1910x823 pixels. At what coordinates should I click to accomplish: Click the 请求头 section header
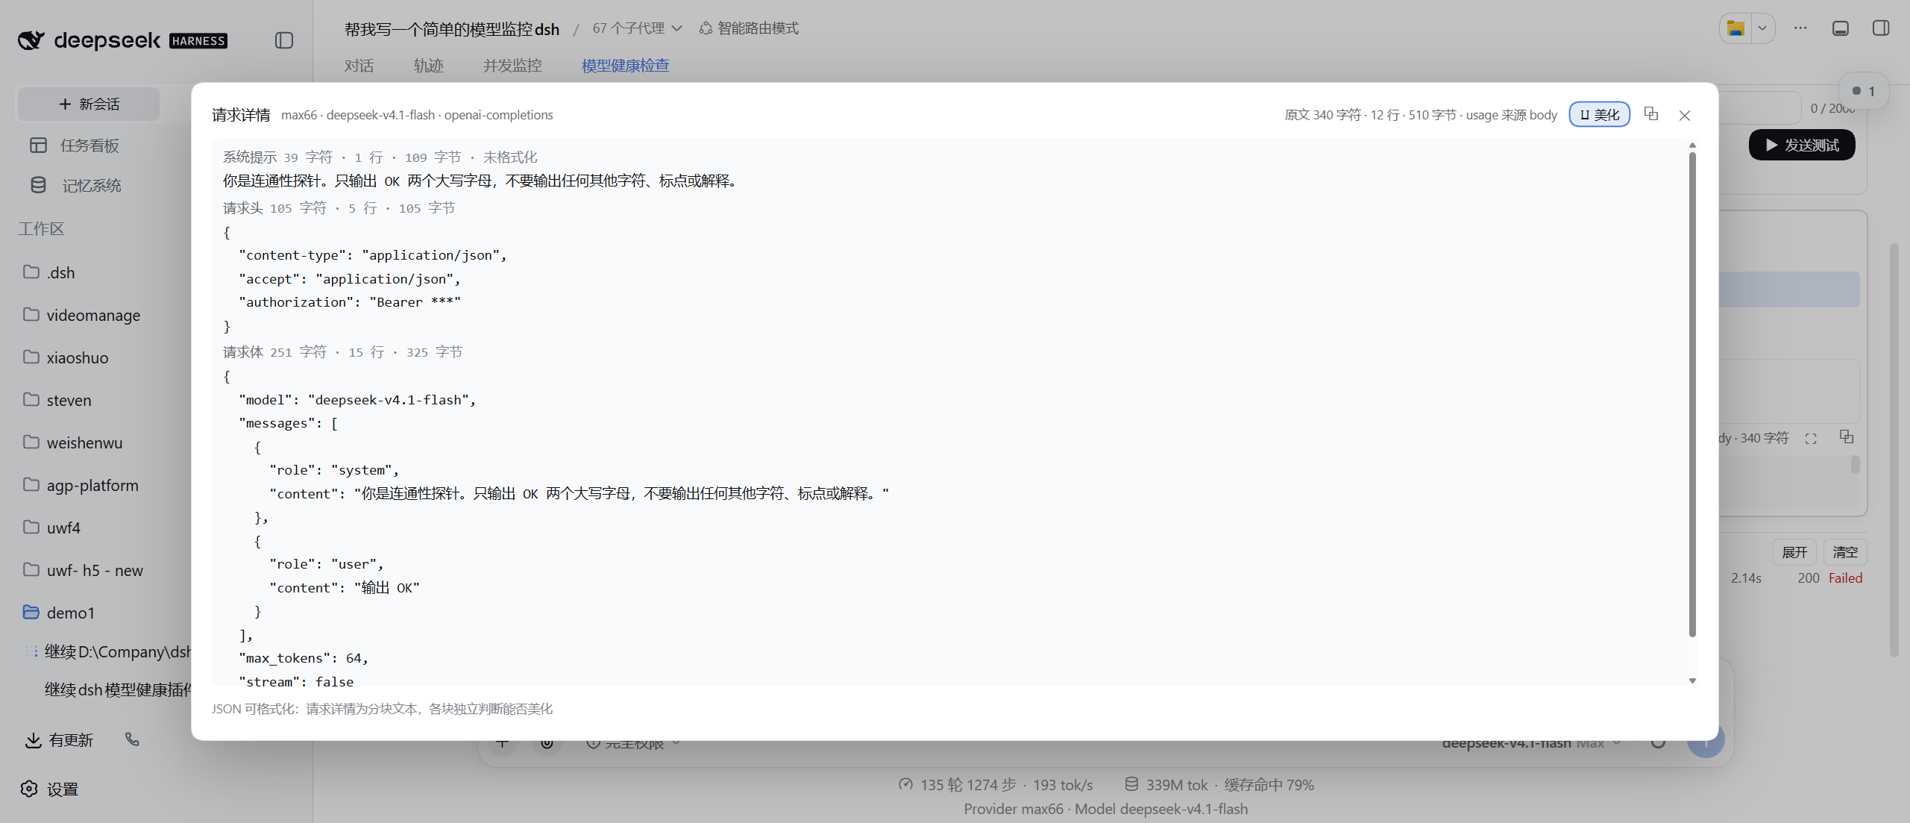[339, 208]
